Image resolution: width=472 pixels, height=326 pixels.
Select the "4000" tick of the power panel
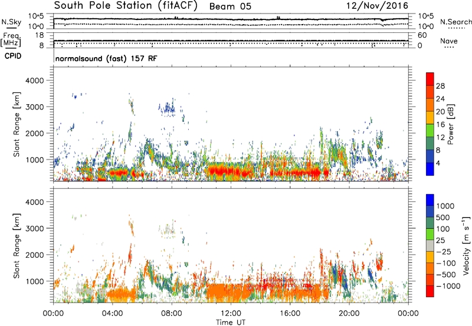click(x=34, y=81)
